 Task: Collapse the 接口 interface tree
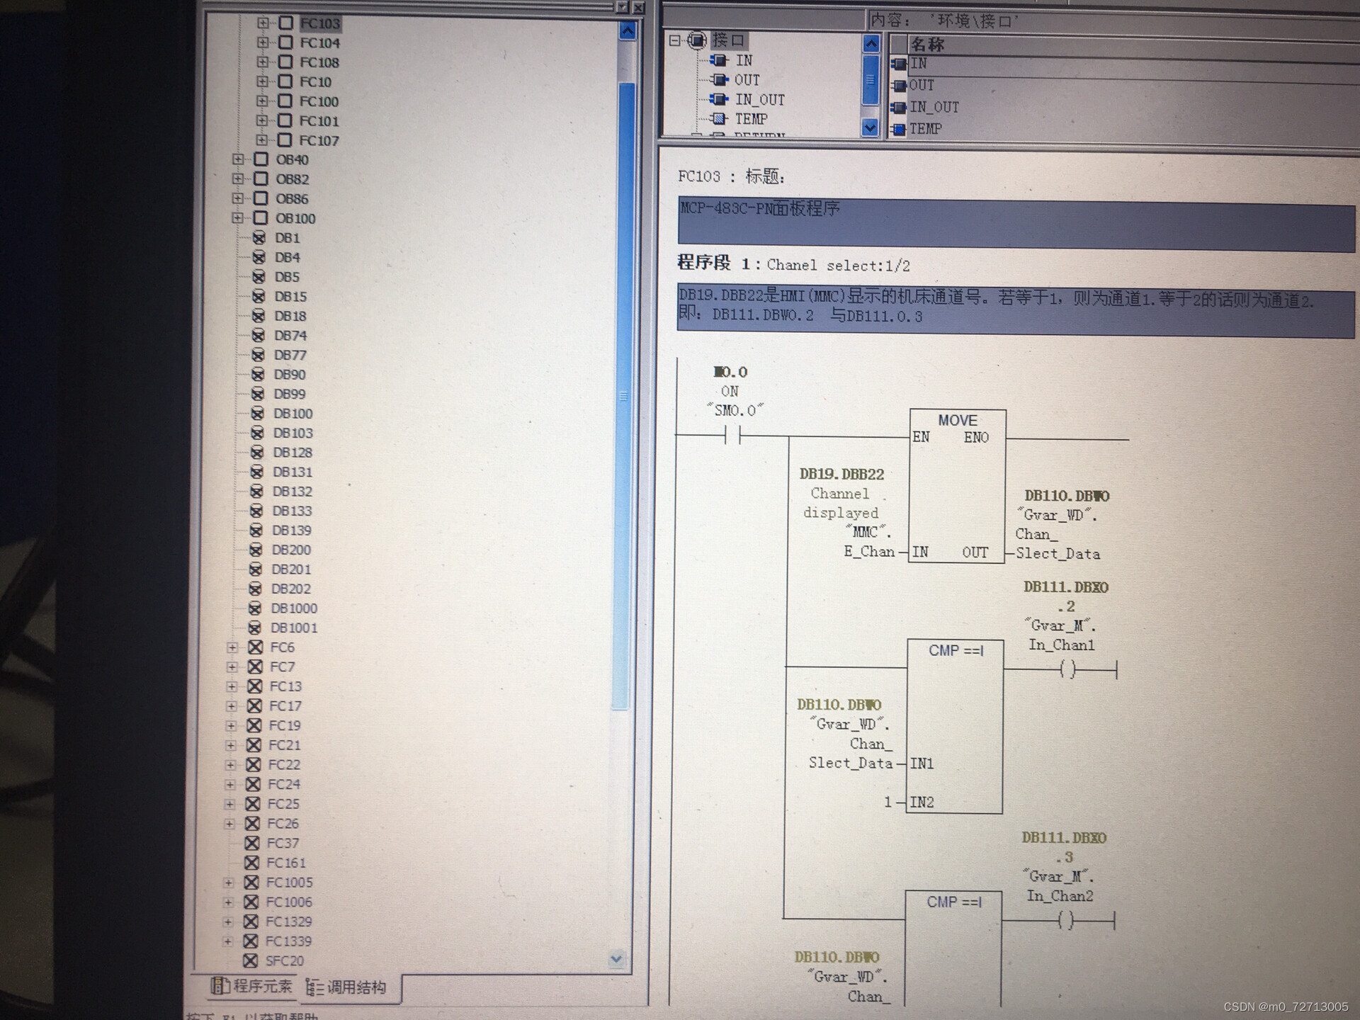(x=674, y=40)
